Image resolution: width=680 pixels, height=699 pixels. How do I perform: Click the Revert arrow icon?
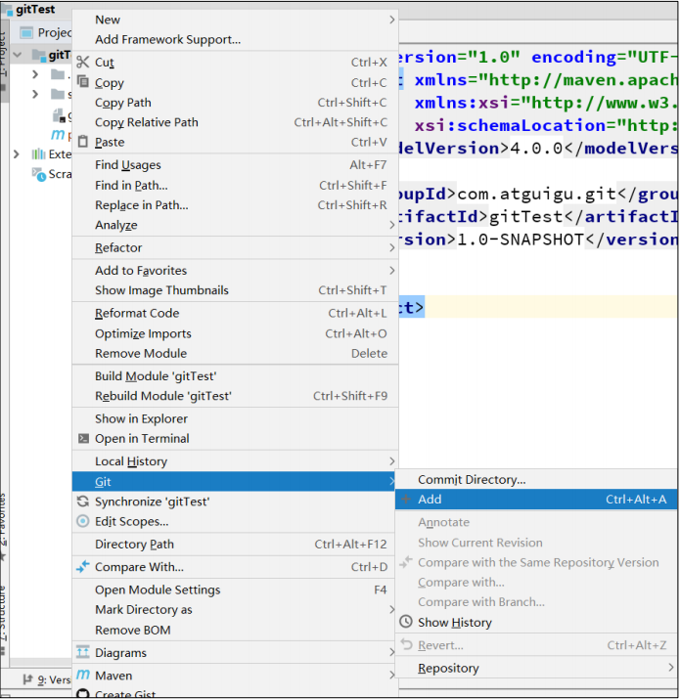tap(406, 644)
